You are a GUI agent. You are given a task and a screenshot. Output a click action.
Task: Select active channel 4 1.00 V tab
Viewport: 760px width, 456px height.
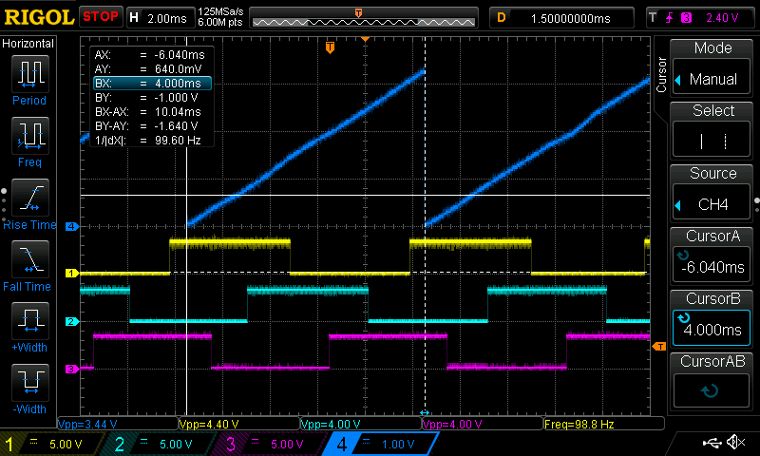point(383,444)
